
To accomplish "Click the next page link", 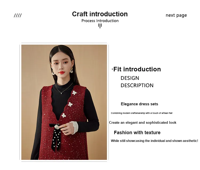I will pos(176,15).
